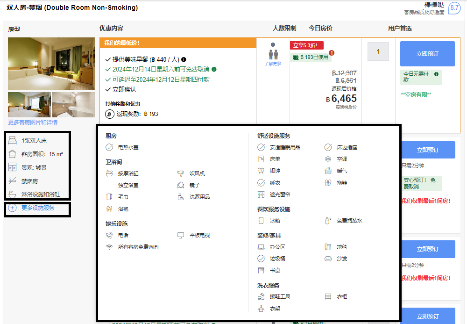The image size is (467, 324).
Task: Click the price ฿ 6,465
Action: 341,98
